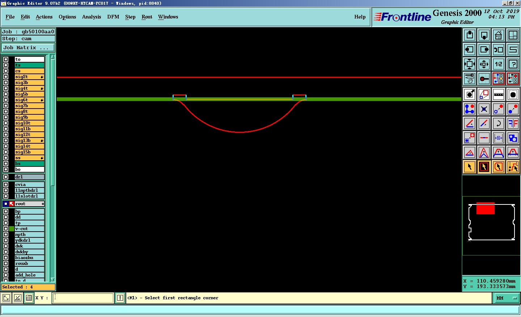521x317 pixels.
Task: Toggle display checkbox for layer rout
Action: tap(6, 204)
